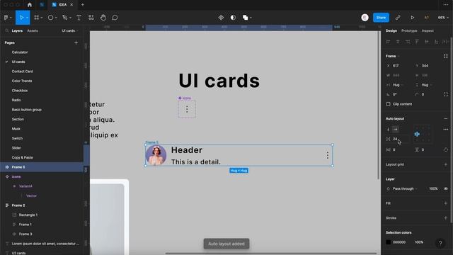
Task: Click the item spacing field 24
Action: coord(398,139)
